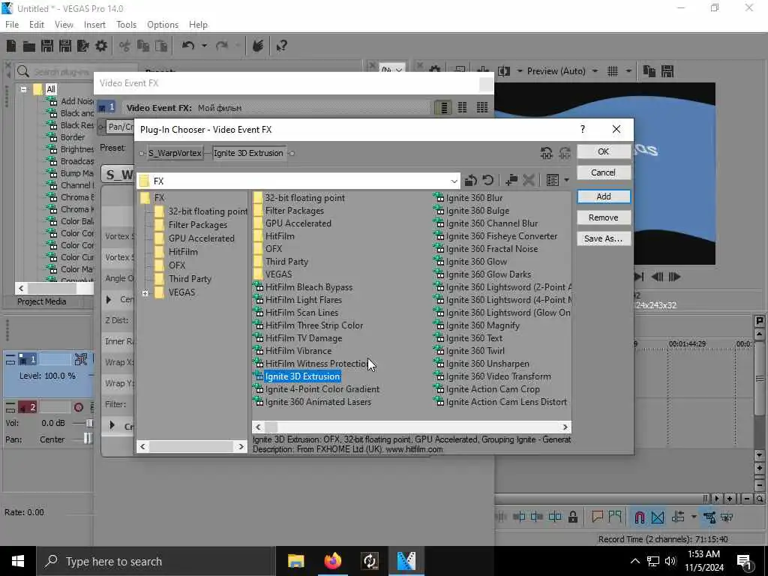Click the auto crossfades icon

pos(658,517)
